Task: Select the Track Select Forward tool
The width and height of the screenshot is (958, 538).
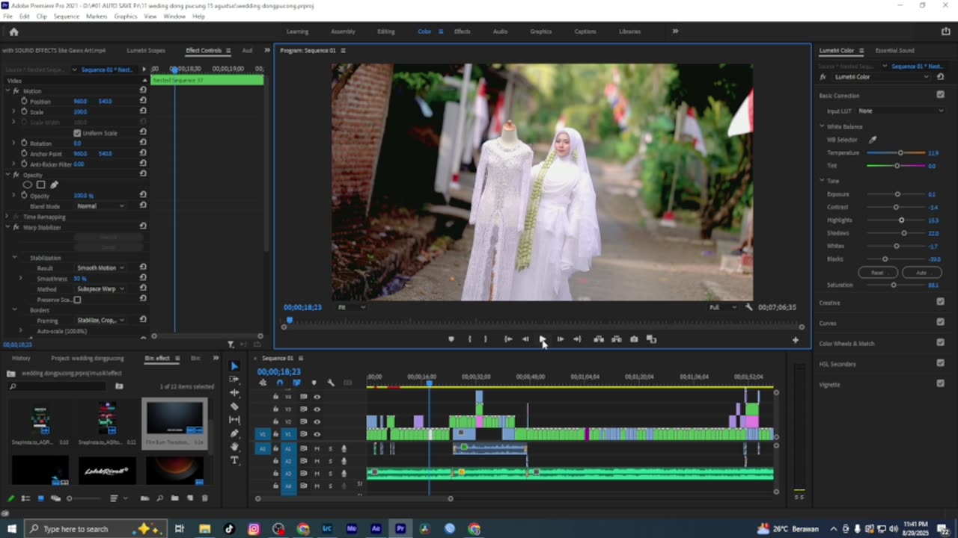Action: pos(234,380)
